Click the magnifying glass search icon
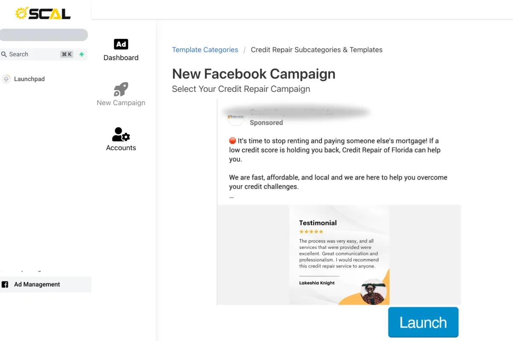 4,54
